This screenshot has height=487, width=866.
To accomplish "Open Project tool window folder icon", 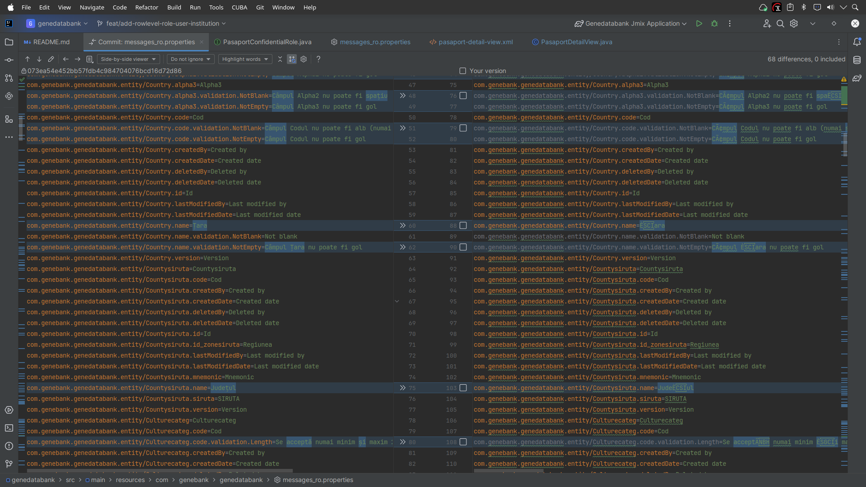I will (x=9, y=42).
